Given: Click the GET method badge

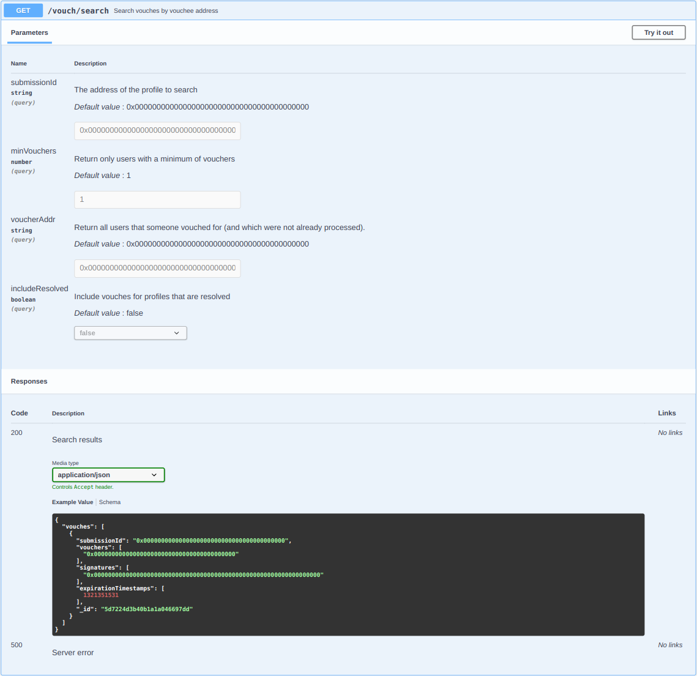Looking at the screenshot, I should [23, 10].
